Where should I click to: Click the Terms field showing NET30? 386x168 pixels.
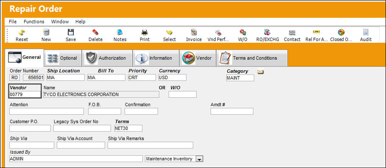(128, 128)
